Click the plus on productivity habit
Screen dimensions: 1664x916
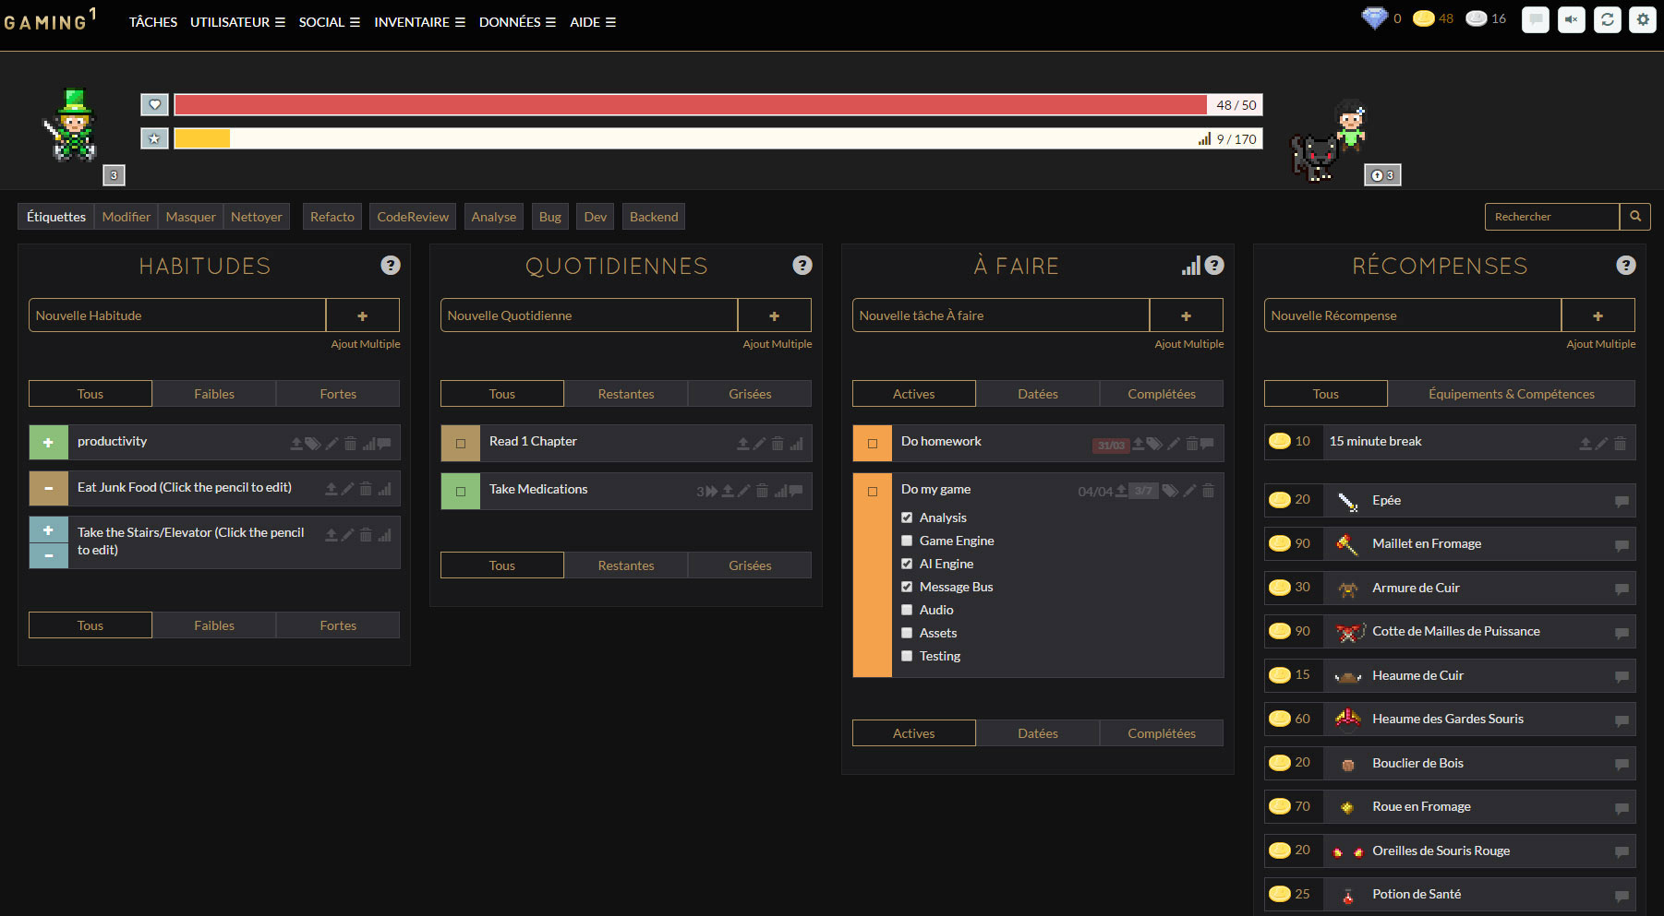tap(48, 443)
